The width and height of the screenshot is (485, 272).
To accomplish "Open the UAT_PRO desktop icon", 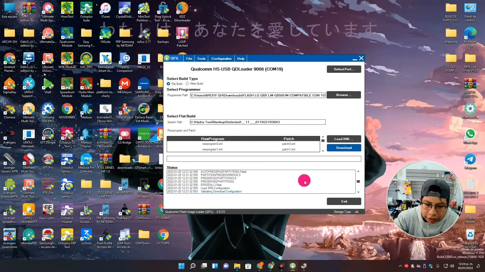I will [86, 60].
